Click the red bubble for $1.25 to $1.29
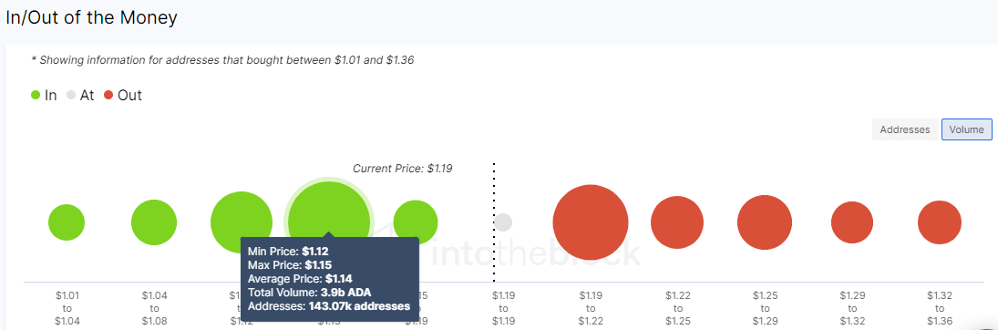This screenshot has width=998, height=330. point(765,222)
